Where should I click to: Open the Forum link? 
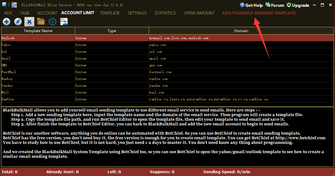[274, 5]
